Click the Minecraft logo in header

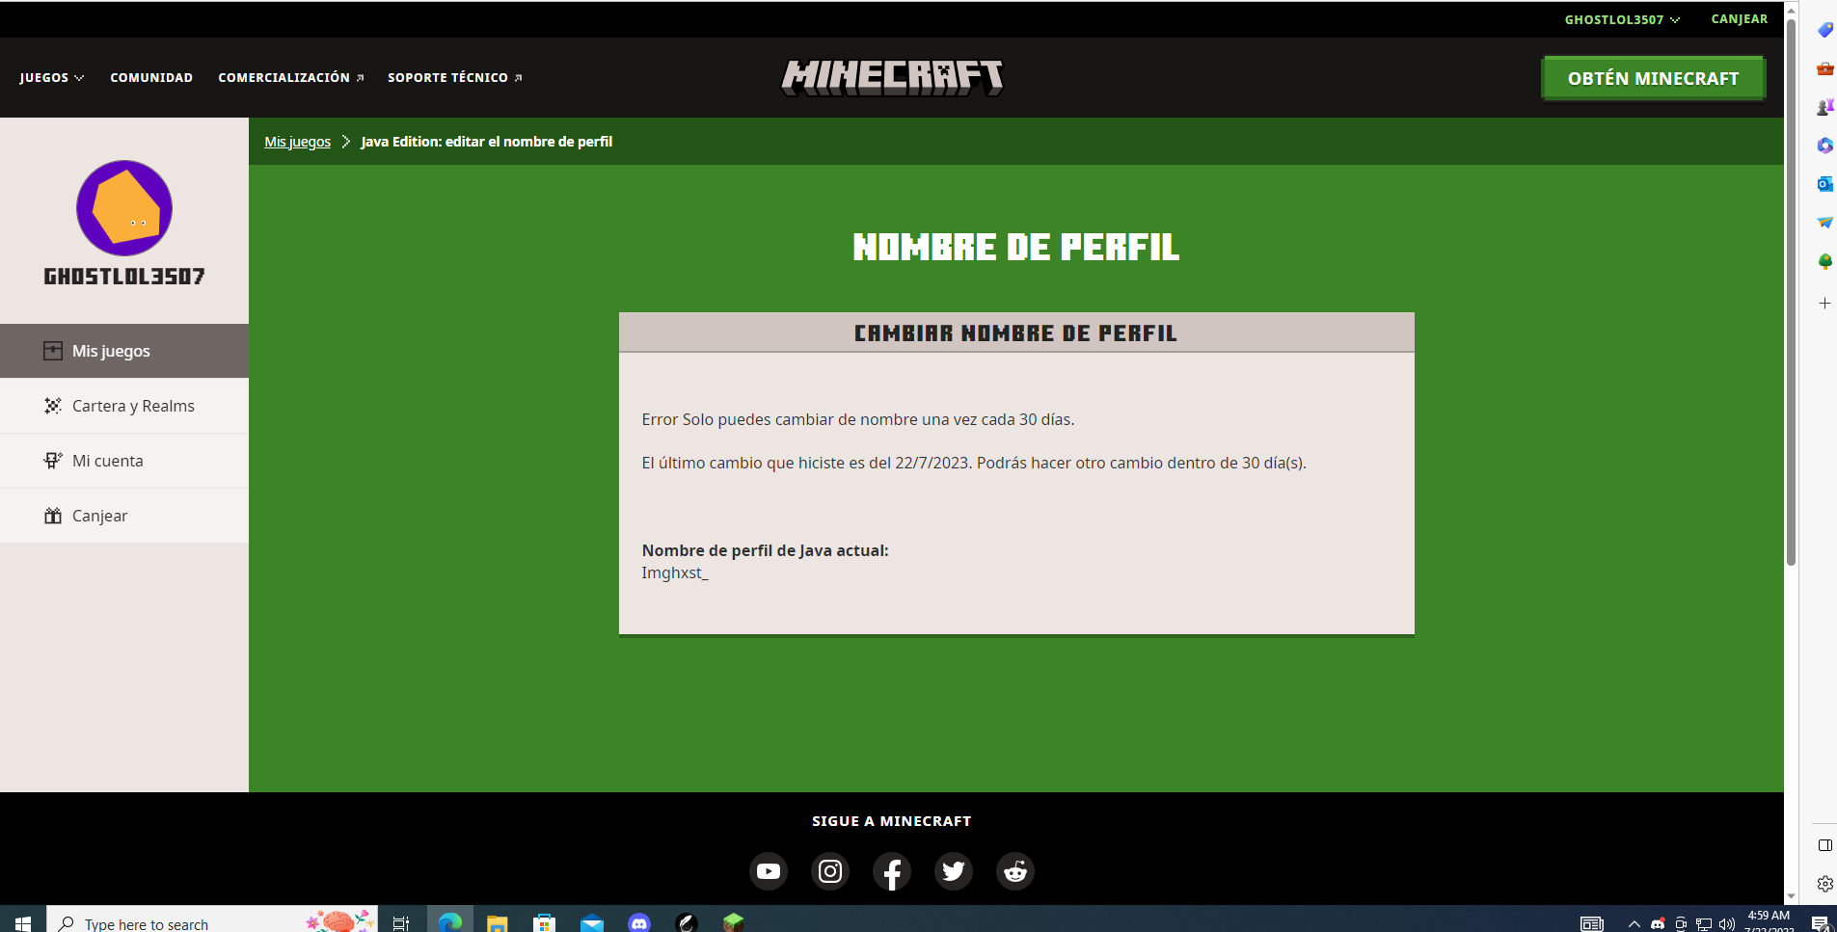pos(892,77)
